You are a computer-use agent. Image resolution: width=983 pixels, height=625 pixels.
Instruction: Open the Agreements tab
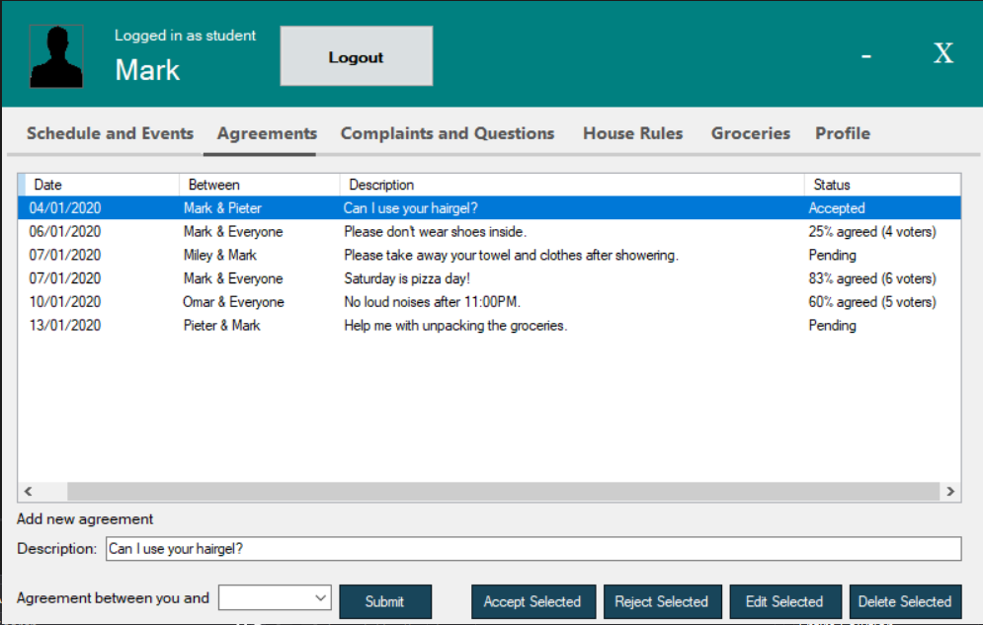click(267, 133)
